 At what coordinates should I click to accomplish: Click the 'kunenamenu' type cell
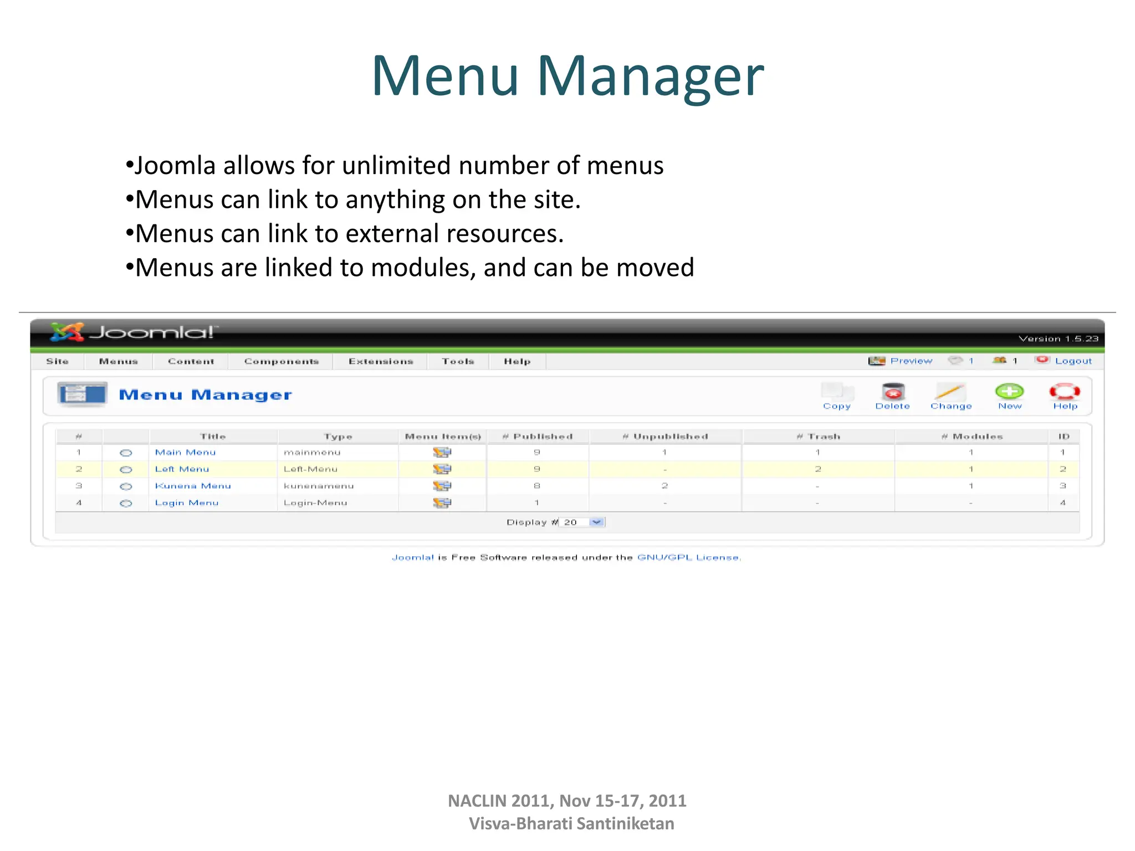coord(319,486)
